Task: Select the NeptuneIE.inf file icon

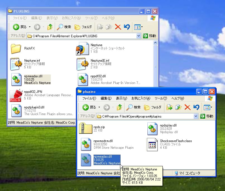Action: (83, 64)
